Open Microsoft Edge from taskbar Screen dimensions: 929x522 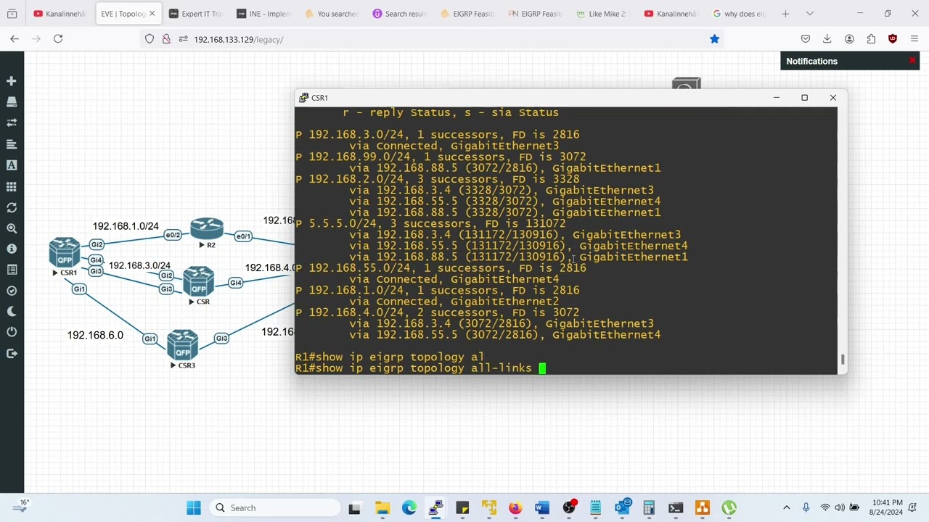[409, 508]
